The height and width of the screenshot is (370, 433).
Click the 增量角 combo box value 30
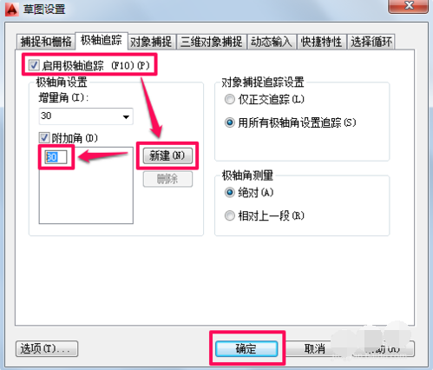(x=86, y=116)
